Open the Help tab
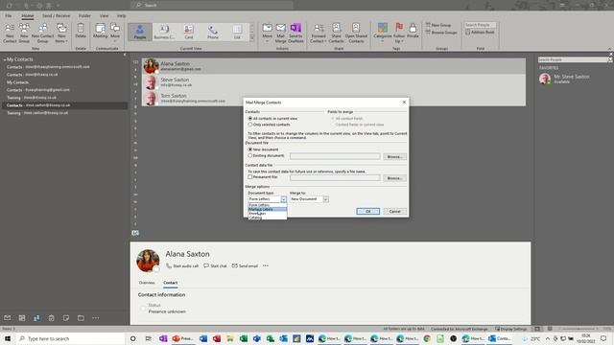The width and height of the screenshot is (614, 345). click(122, 15)
